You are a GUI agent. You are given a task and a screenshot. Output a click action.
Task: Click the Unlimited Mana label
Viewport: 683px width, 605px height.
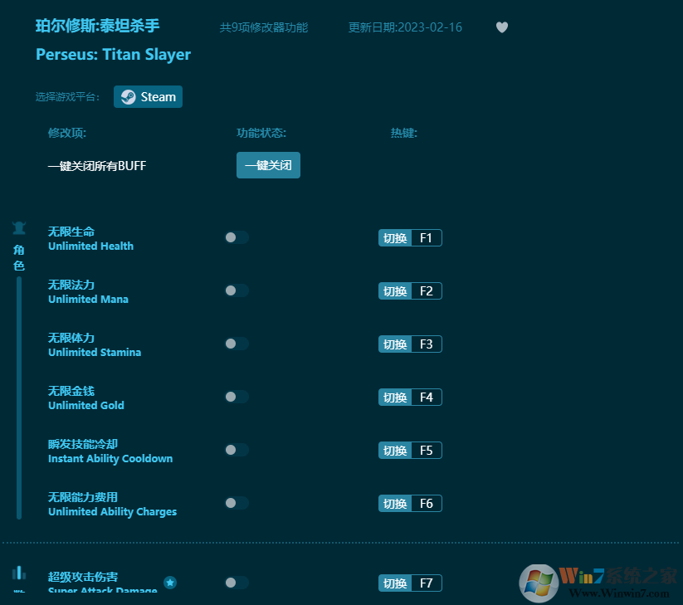point(88,300)
